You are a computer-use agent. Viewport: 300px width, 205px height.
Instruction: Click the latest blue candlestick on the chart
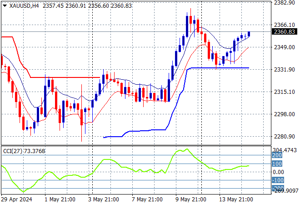[x=249, y=34]
